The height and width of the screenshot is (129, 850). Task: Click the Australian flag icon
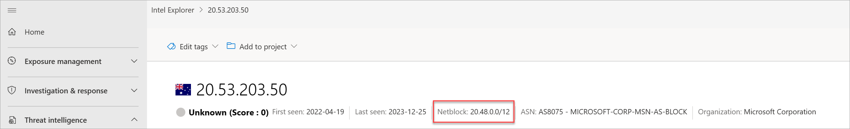[183, 89]
